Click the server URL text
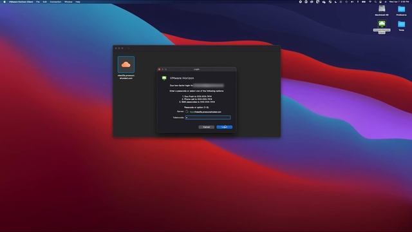Screen dimensions: 412x232 (x=205, y=112)
